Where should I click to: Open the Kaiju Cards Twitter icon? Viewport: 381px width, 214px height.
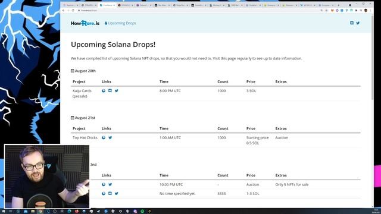(117, 91)
